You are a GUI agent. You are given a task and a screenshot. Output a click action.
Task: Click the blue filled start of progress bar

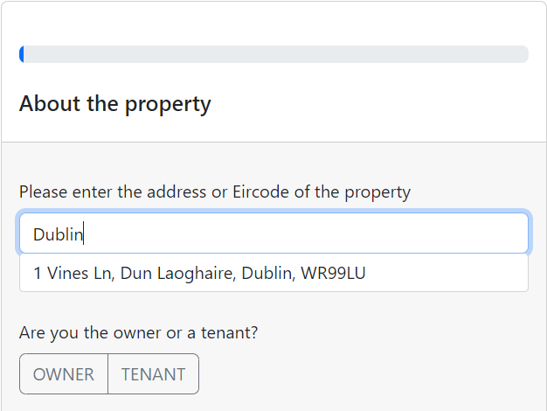coord(22,54)
